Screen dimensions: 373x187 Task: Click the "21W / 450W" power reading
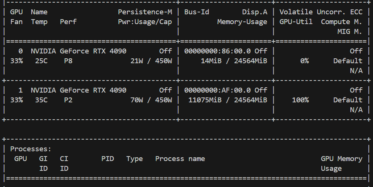click(151, 61)
